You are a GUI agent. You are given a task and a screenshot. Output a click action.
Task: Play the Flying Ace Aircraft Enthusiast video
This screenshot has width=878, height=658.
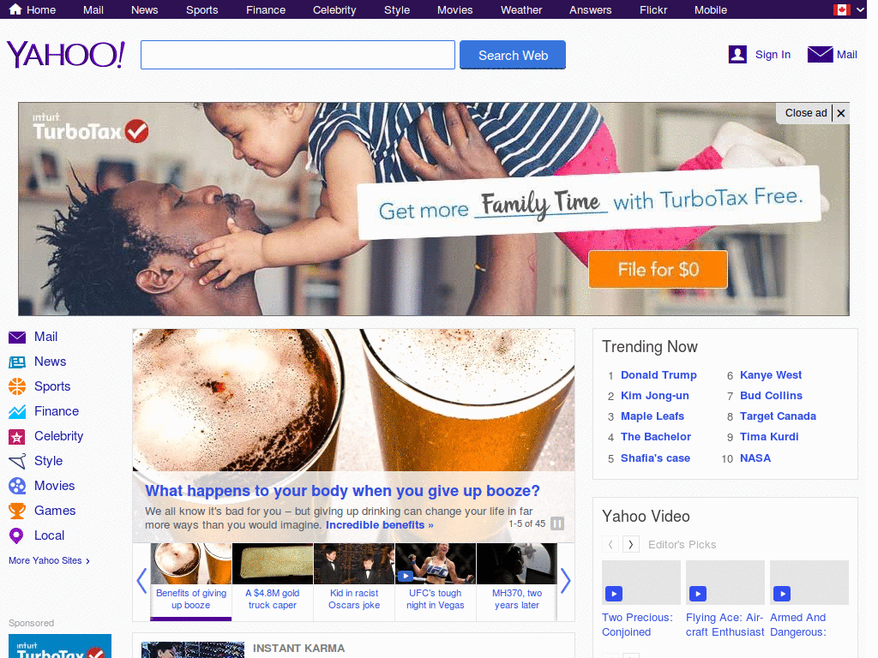[698, 594]
